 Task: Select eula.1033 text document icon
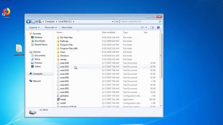[x=58, y=70]
